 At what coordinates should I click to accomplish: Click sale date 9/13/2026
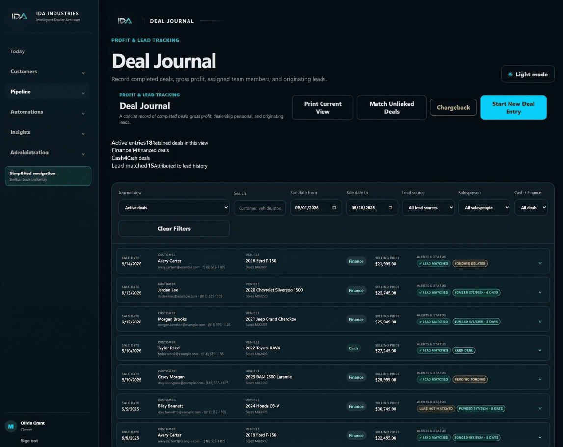(132, 293)
